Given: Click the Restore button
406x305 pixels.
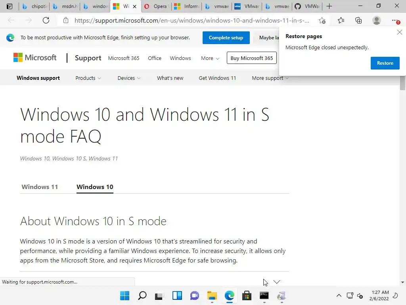Looking at the screenshot, I should click(x=385, y=63).
